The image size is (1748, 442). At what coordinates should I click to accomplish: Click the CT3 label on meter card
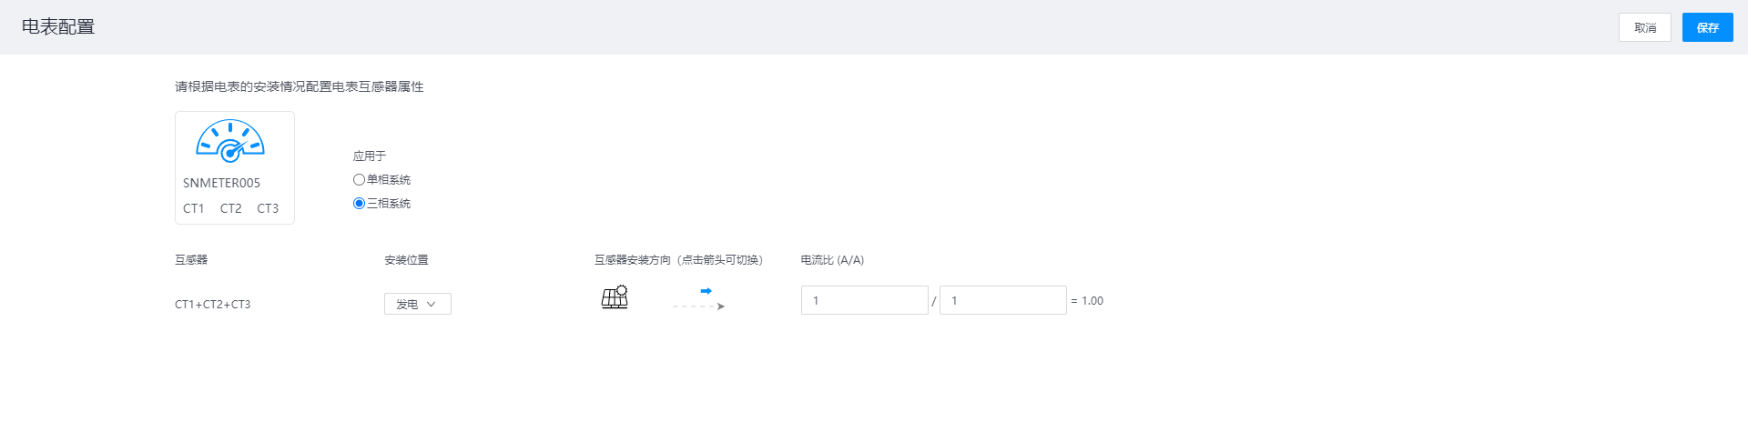coord(268,208)
